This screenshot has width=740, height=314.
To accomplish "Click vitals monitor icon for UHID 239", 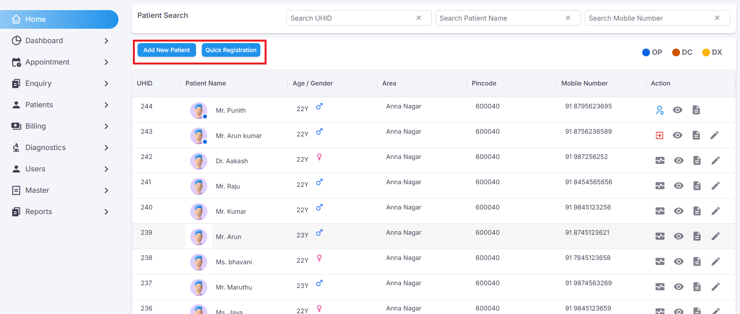I will point(660,236).
